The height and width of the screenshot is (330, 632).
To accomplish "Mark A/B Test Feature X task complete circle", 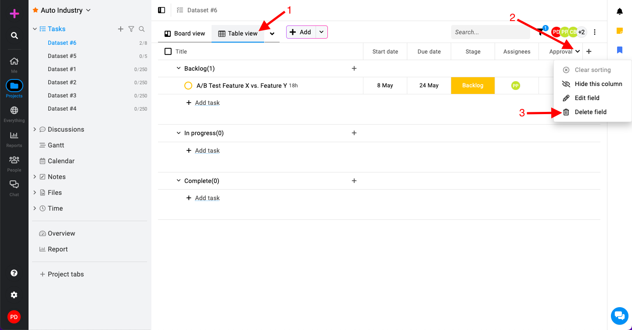I will (x=188, y=86).
